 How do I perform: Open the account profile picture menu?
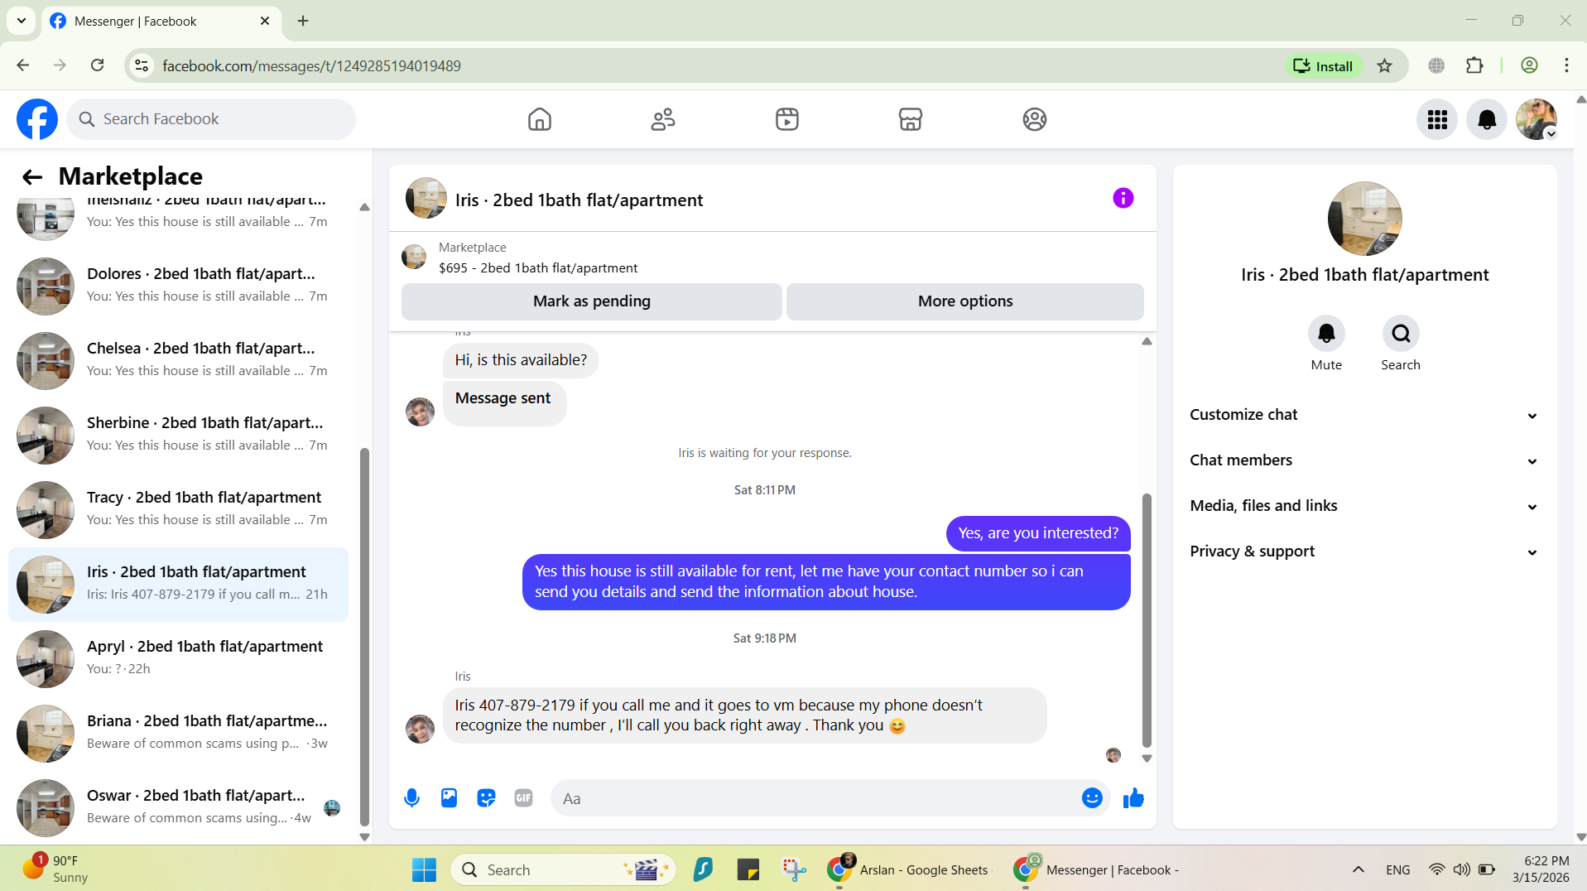[1537, 120]
